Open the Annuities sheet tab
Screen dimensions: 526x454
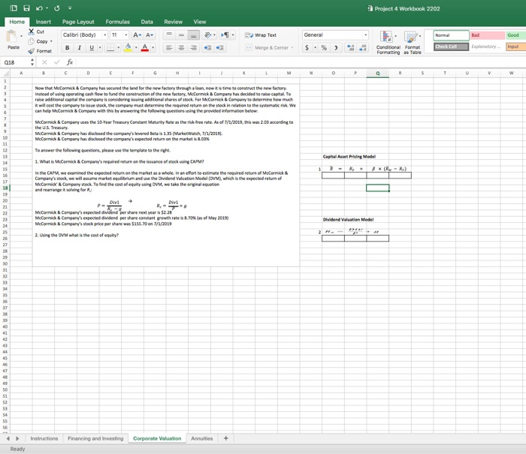point(201,438)
